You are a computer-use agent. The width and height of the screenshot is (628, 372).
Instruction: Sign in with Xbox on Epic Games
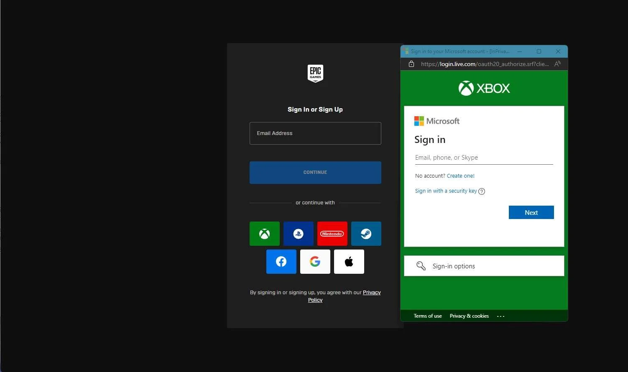264,234
